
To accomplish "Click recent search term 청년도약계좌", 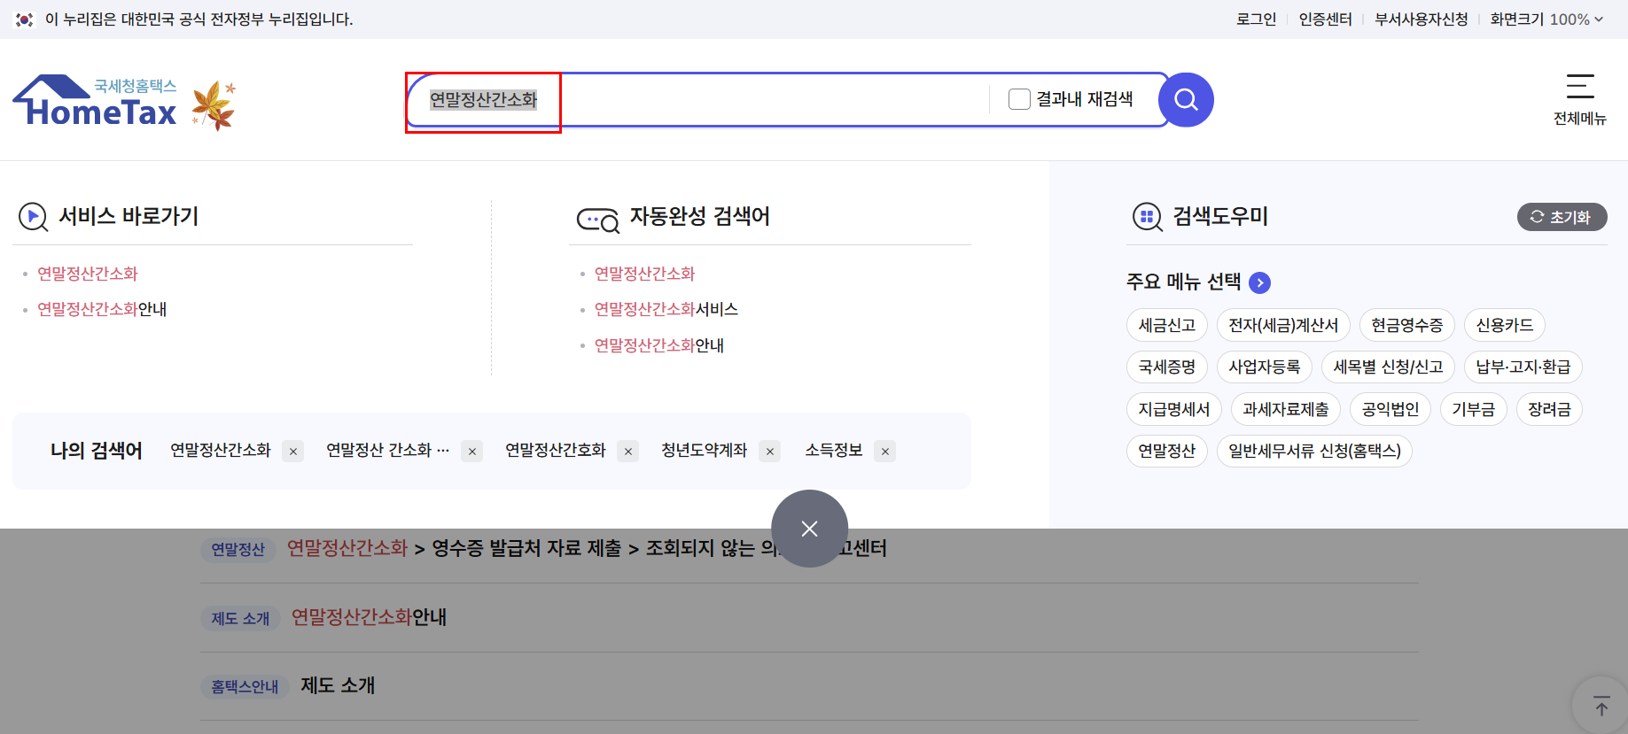I will [x=705, y=451].
